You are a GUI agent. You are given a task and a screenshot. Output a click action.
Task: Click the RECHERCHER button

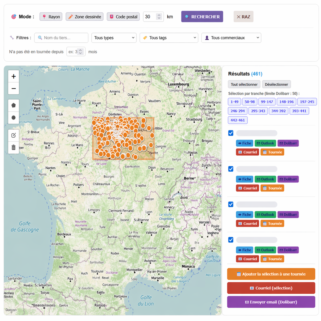pyautogui.click(x=202, y=17)
